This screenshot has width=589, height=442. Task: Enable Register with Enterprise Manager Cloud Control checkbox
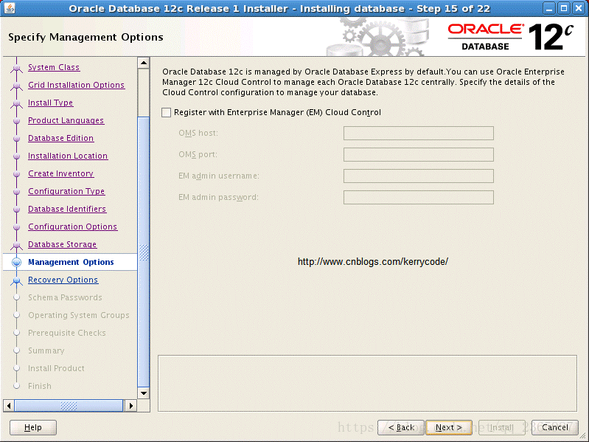tap(166, 112)
